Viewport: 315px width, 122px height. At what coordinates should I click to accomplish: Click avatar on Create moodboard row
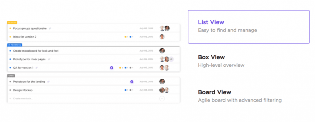coord(162,51)
